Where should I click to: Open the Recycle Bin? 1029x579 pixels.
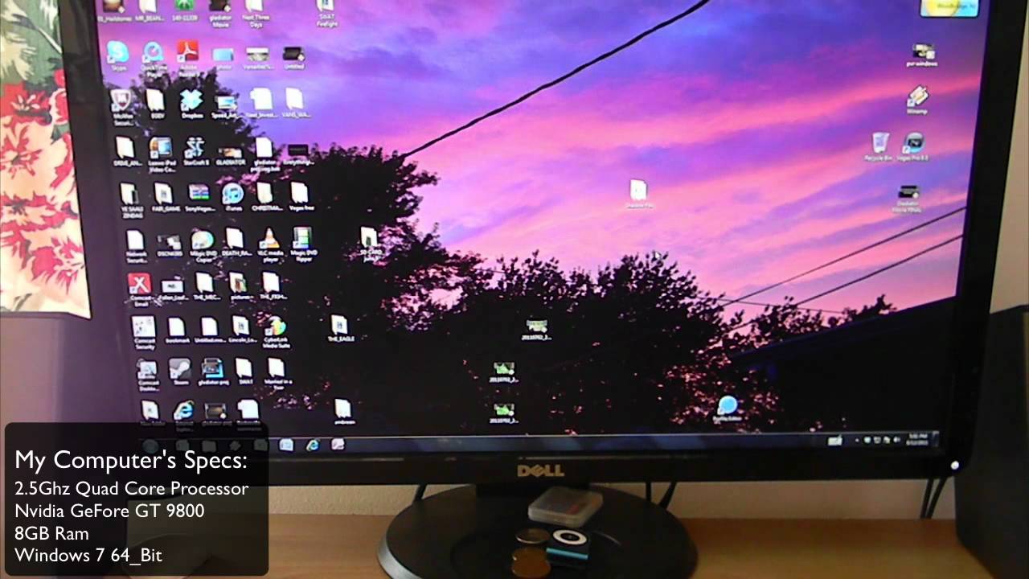pyautogui.click(x=879, y=146)
